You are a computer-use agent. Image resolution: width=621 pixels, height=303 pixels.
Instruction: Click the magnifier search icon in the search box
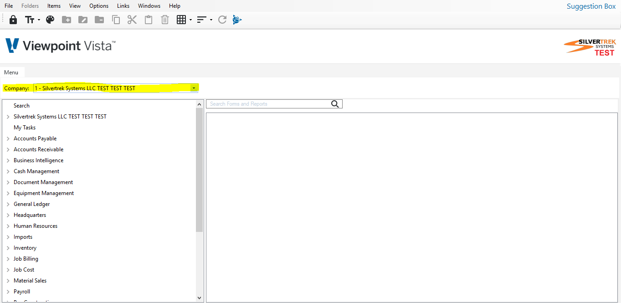tap(335, 104)
